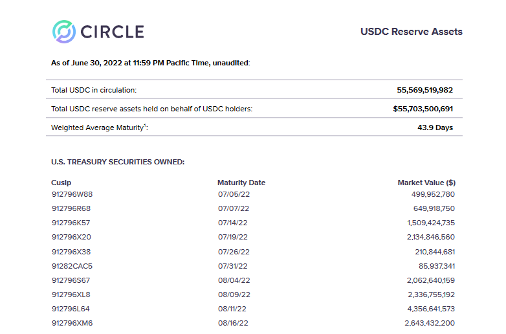Image resolution: width=506 pixels, height=334 pixels.
Task: Click the Maturity Date column header
Action: (x=241, y=183)
